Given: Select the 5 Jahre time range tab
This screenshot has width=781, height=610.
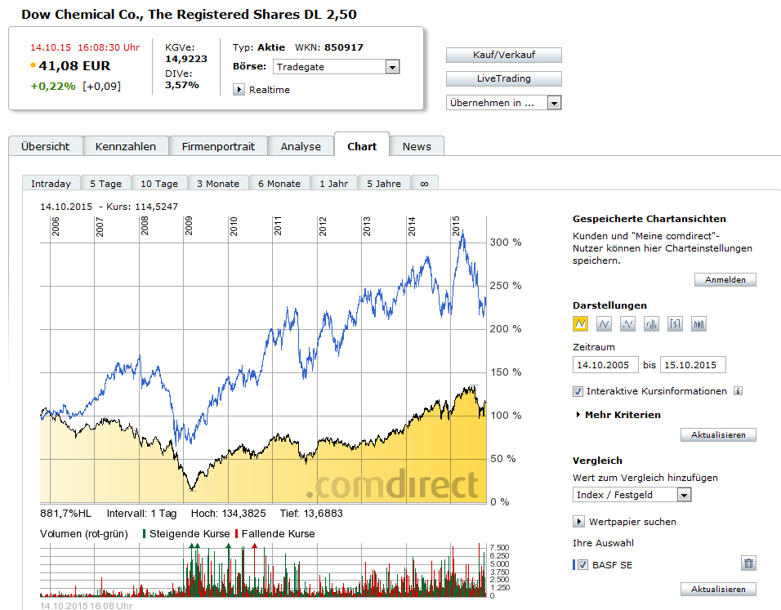Looking at the screenshot, I should point(384,184).
